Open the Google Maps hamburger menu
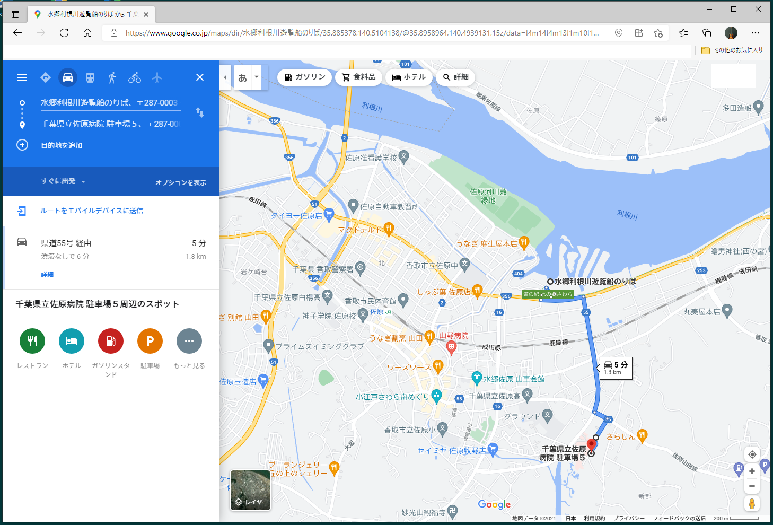 click(22, 77)
